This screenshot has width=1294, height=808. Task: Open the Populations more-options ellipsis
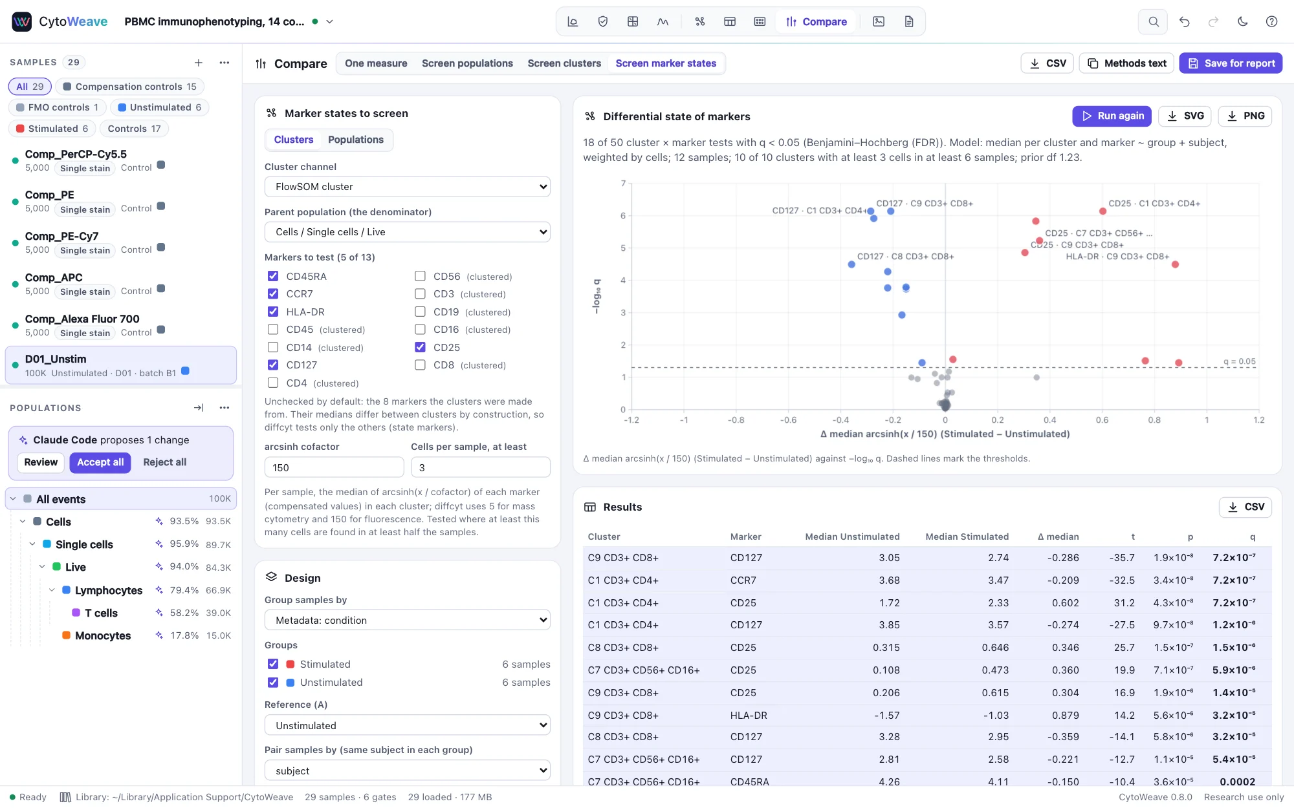[225, 408]
